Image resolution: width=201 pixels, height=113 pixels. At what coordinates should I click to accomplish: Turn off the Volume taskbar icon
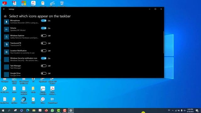click(x=44, y=28)
